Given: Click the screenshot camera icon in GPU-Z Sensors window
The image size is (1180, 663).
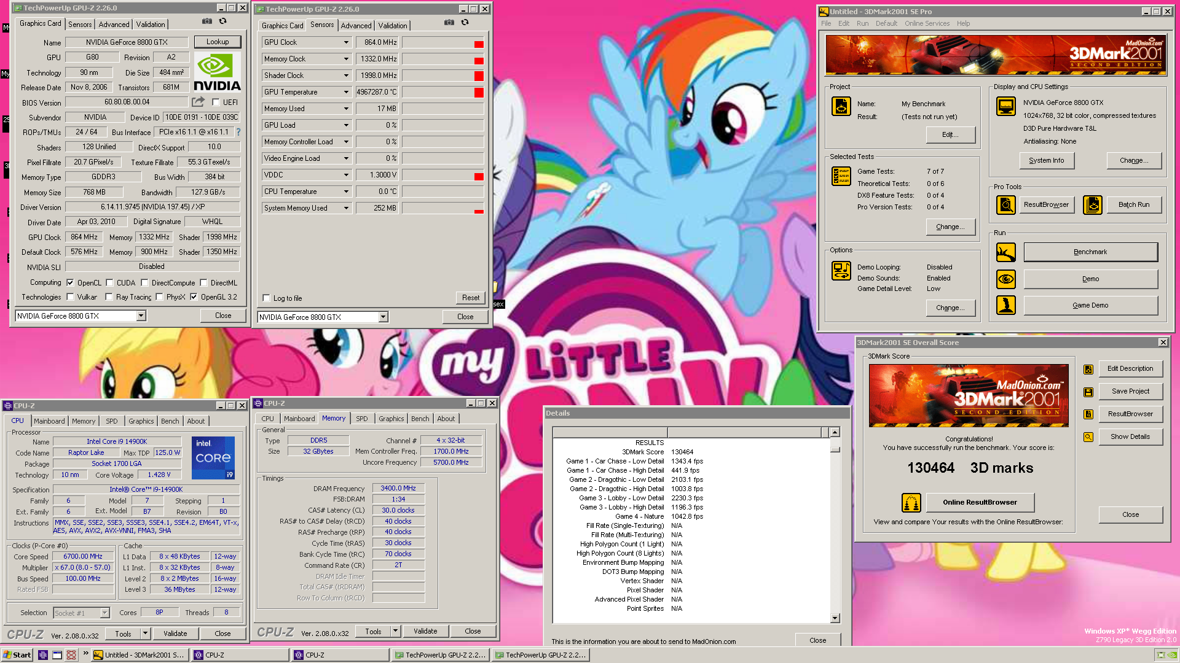Looking at the screenshot, I should click(x=449, y=23).
